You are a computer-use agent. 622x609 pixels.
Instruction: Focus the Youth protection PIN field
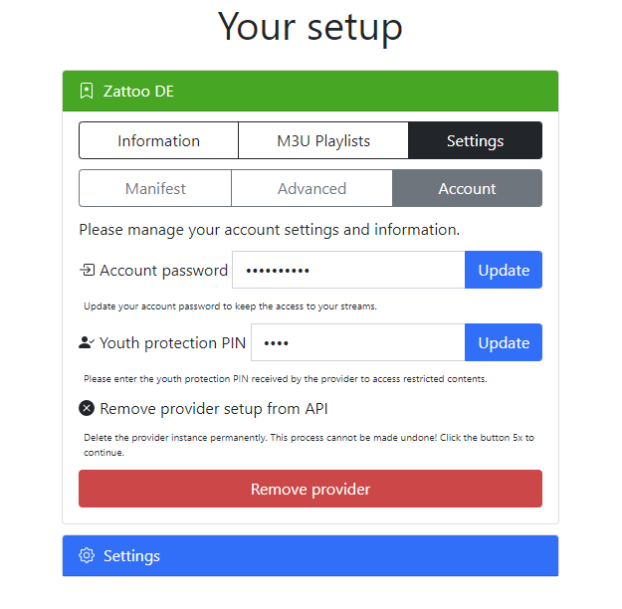tap(358, 342)
